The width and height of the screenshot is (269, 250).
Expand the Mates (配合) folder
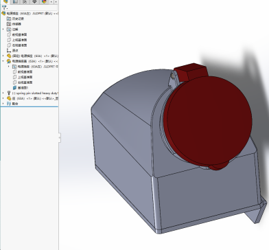3,104
